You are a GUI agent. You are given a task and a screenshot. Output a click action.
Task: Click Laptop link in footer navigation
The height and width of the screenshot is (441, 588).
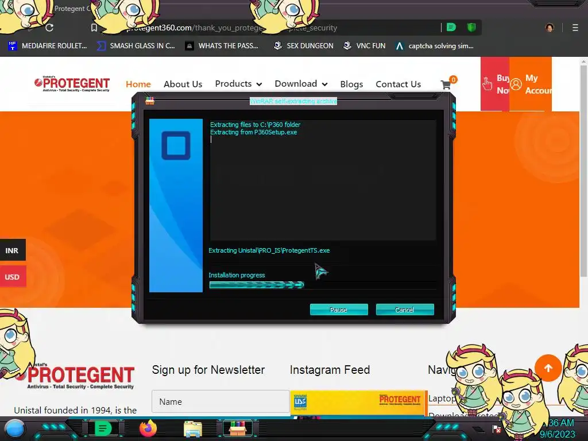point(442,399)
